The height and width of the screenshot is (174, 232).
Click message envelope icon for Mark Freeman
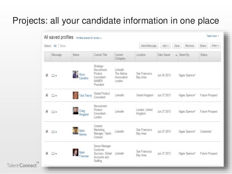pyautogui.click(x=53, y=153)
